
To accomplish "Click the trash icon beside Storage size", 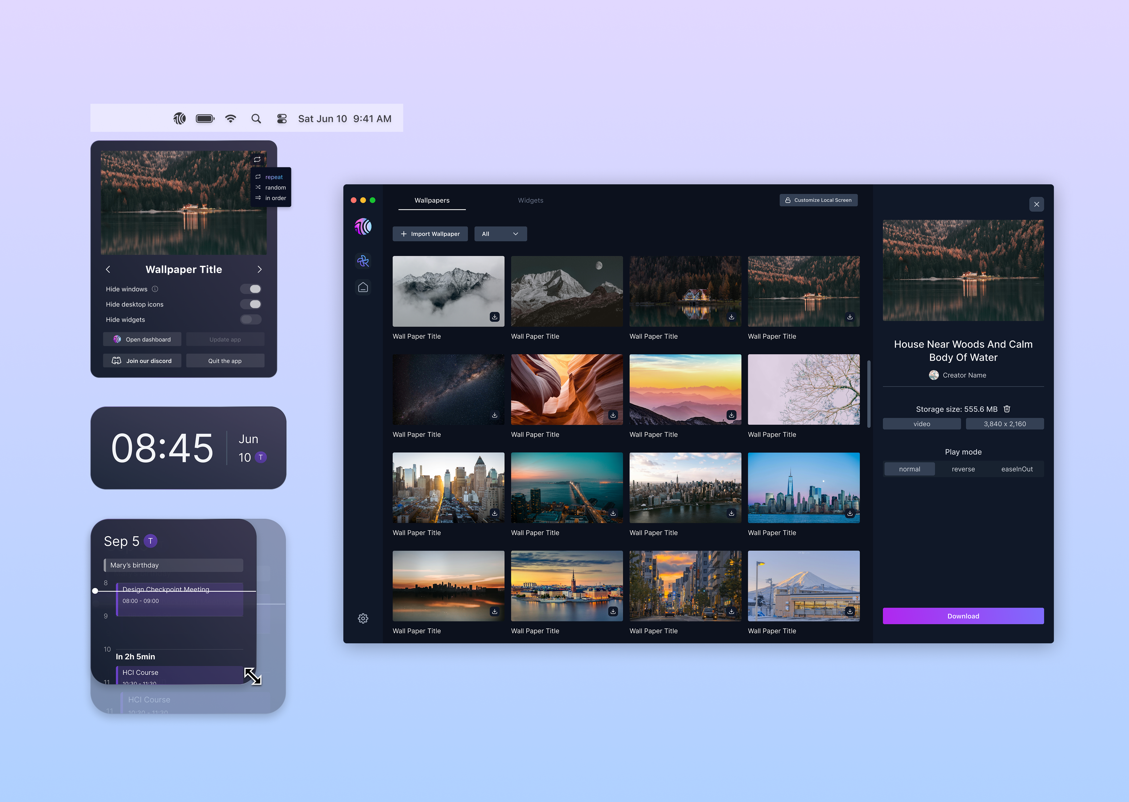I will point(1007,409).
